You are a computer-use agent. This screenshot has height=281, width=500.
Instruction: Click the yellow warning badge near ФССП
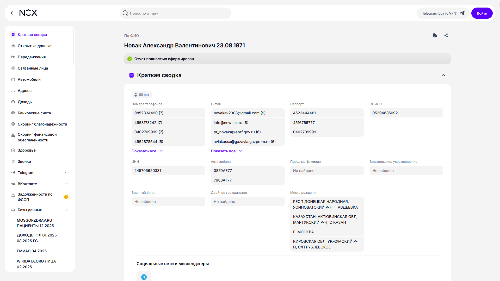[x=66, y=197]
